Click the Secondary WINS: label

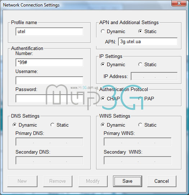pos(123,152)
